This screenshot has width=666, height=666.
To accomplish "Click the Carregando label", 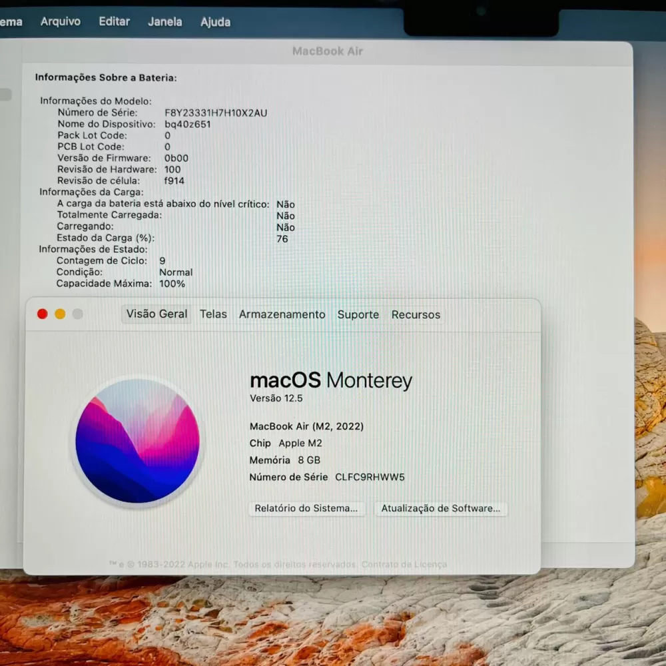I will pyautogui.click(x=85, y=226).
